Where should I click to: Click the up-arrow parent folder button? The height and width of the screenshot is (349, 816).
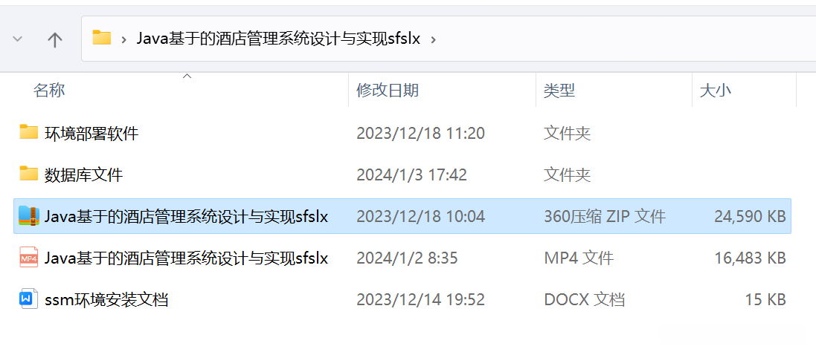(54, 39)
